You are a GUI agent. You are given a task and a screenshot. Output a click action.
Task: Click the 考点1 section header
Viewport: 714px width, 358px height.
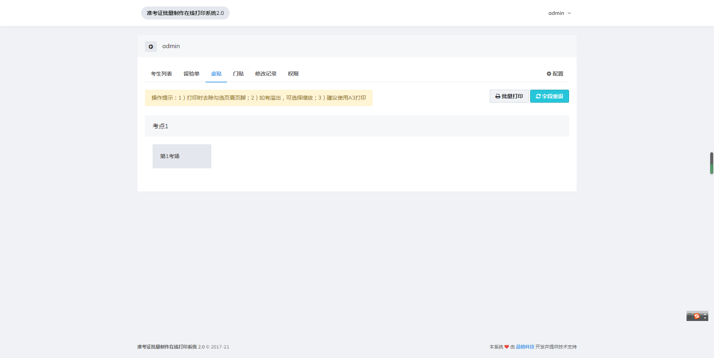357,126
